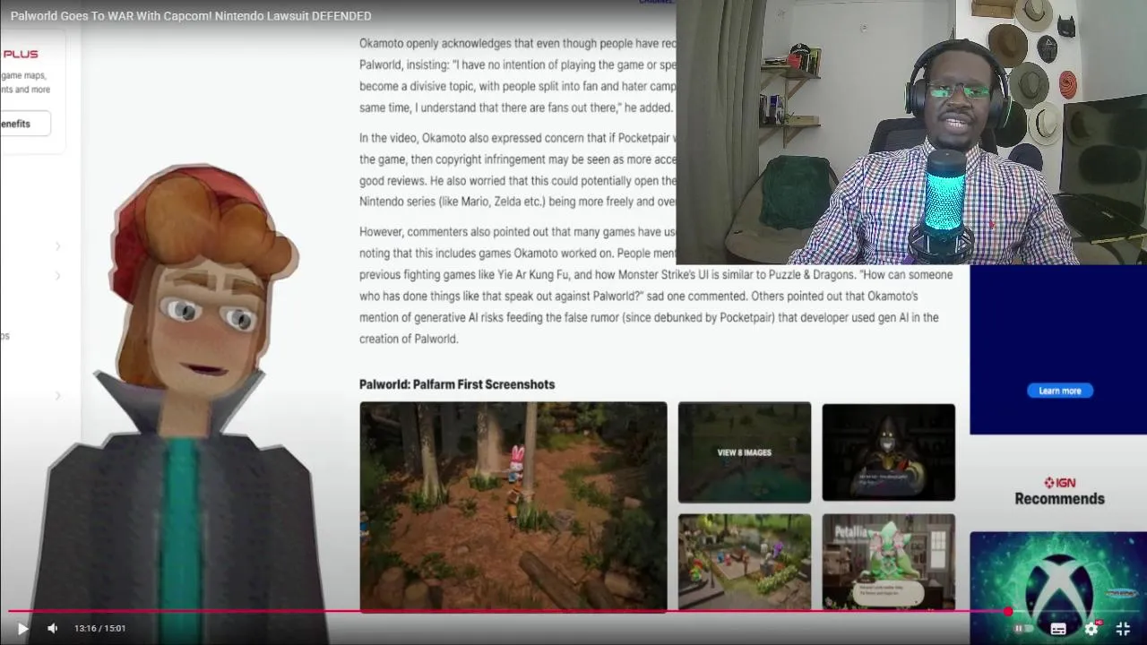Open the farm garden screenshot thumbnail
Image resolution: width=1147 pixels, height=645 pixels.
pyautogui.click(x=745, y=563)
